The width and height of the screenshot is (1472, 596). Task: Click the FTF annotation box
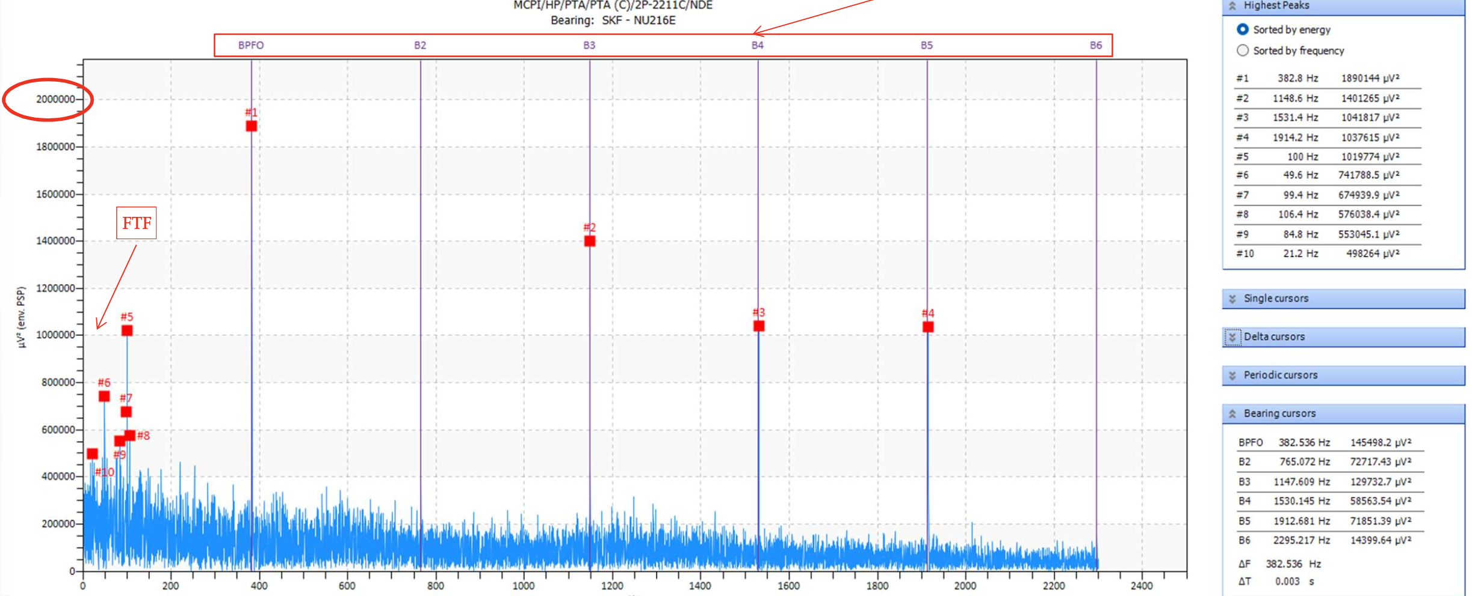point(137,223)
